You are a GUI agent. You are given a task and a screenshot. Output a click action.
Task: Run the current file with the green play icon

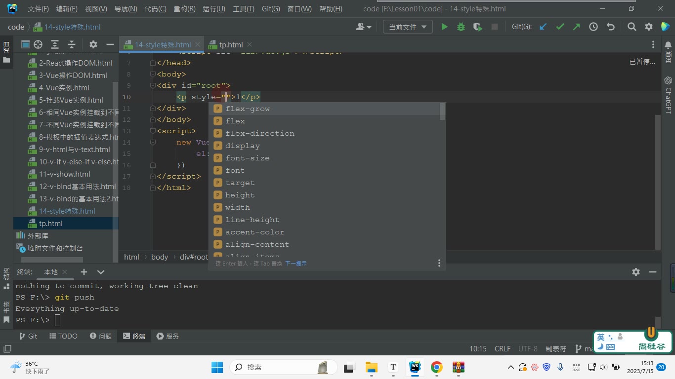coord(444,27)
